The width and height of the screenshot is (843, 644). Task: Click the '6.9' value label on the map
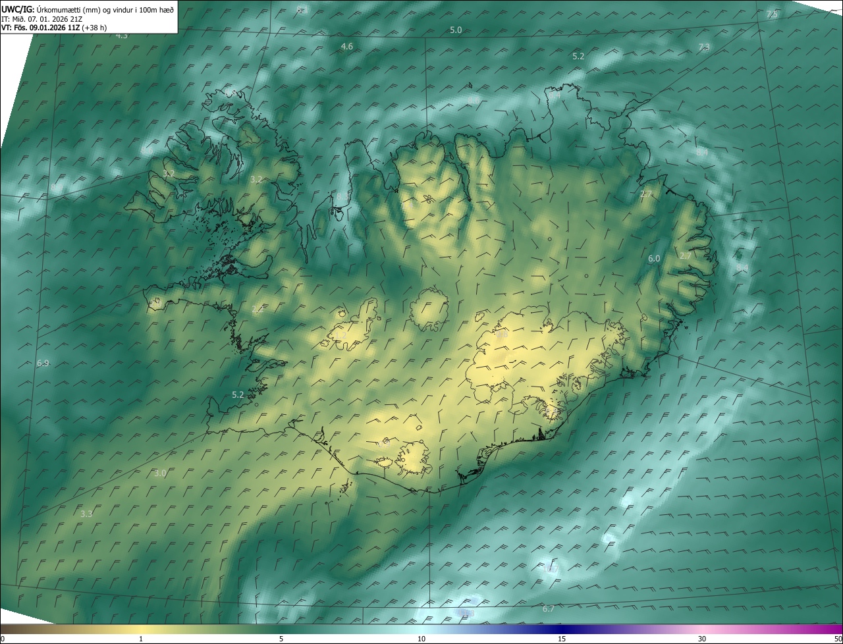[43, 363]
